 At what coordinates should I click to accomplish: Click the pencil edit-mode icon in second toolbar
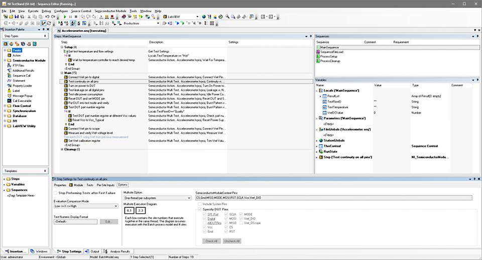pos(44,23)
